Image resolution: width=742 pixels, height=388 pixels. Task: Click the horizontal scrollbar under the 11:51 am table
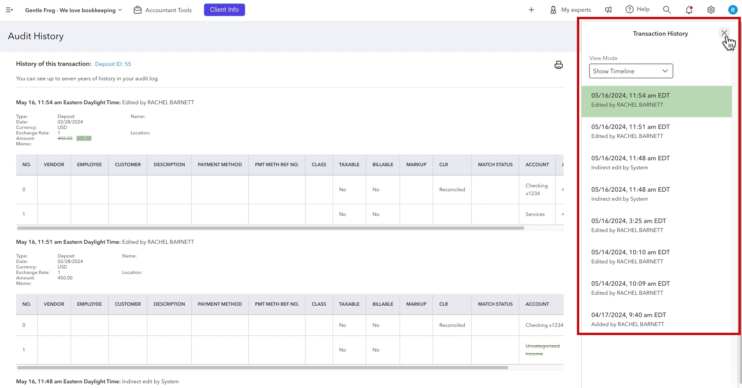263,368
